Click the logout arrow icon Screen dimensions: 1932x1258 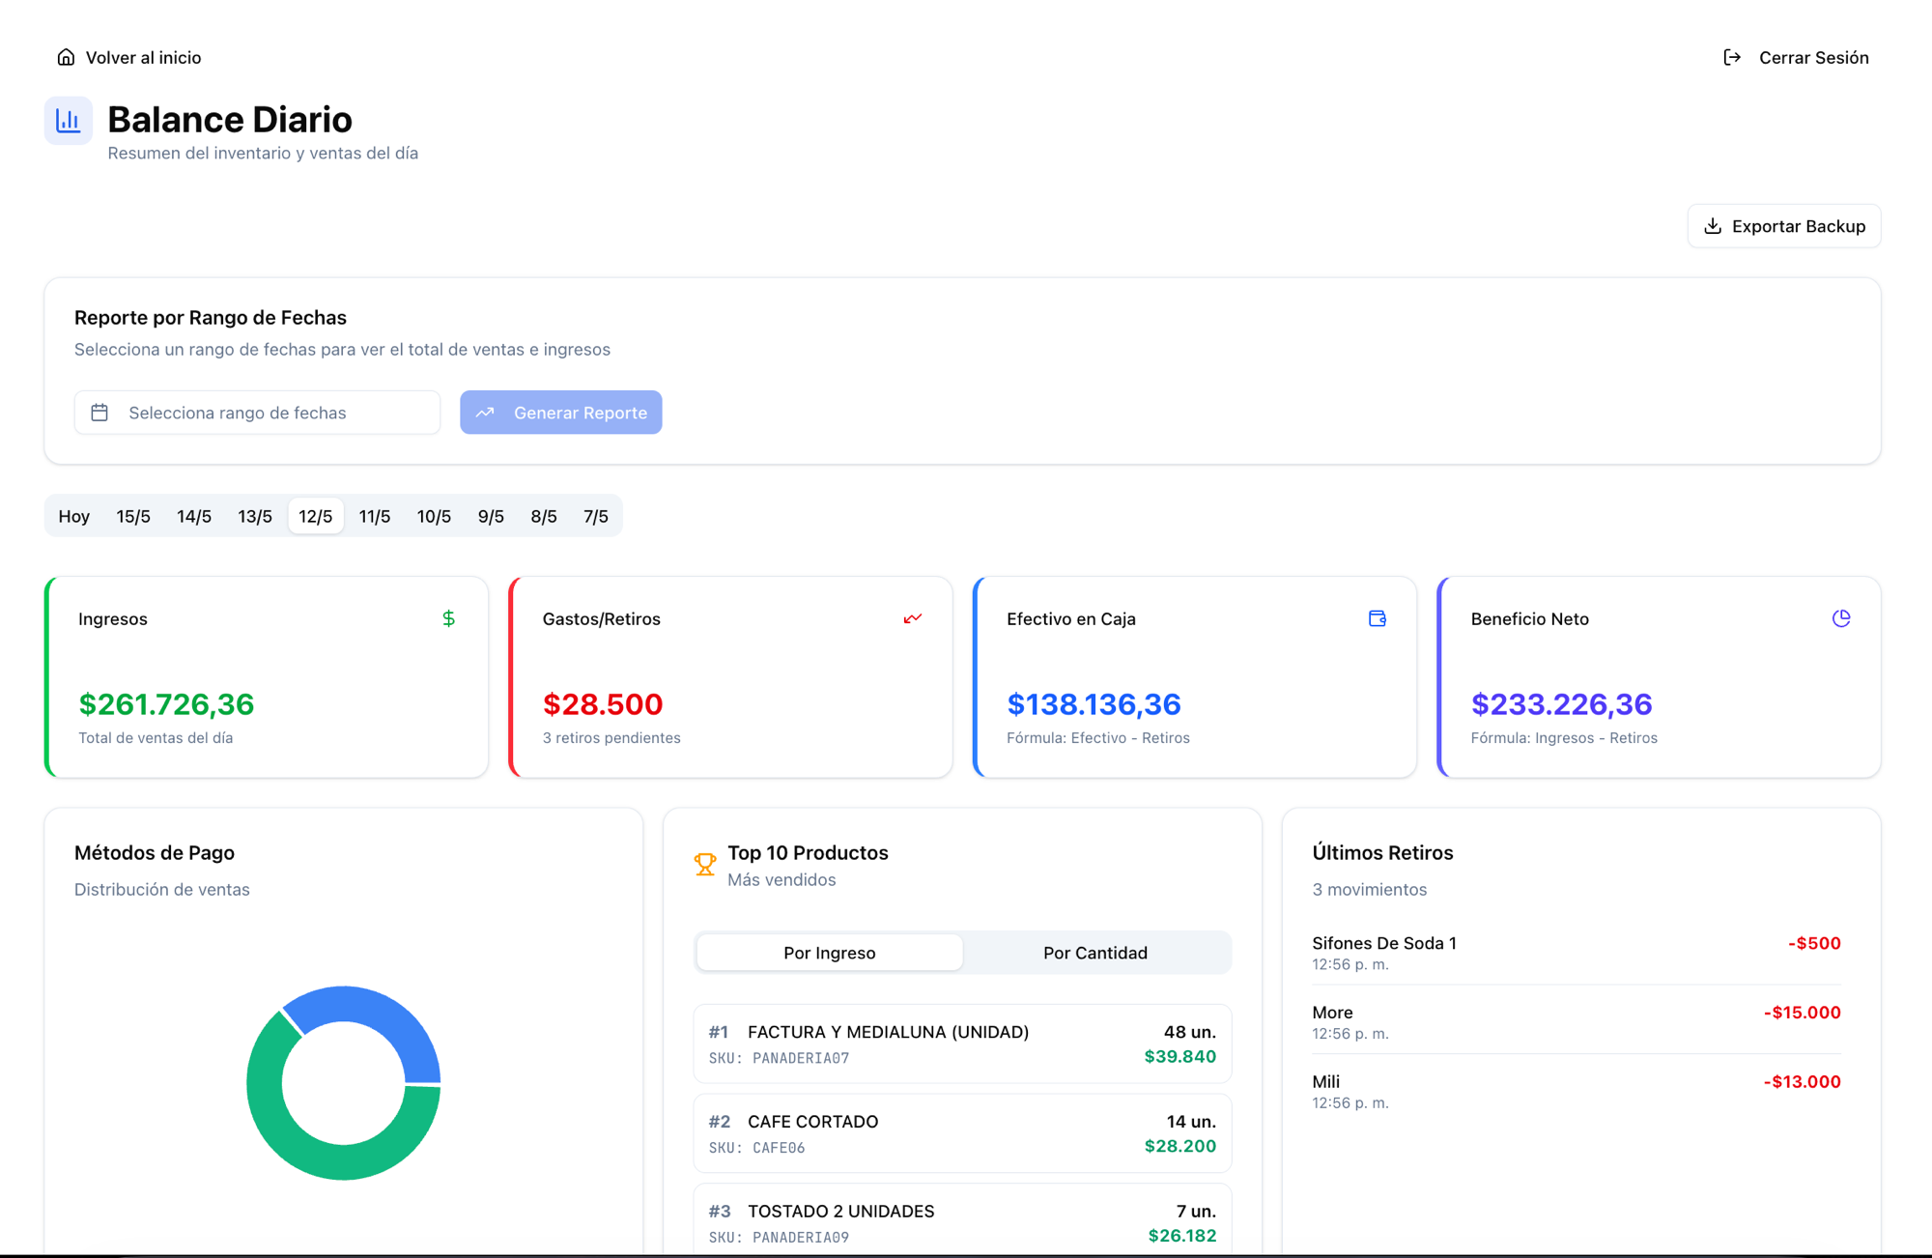(1732, 58)
